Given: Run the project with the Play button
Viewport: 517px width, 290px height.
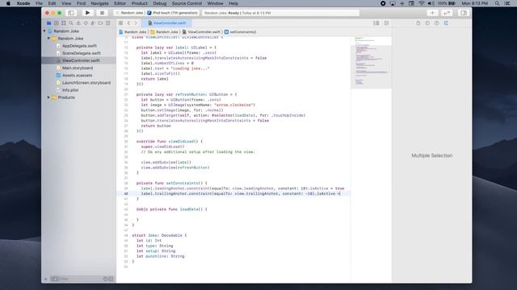Looking at the screenshot, I should [x=87, y=13].
